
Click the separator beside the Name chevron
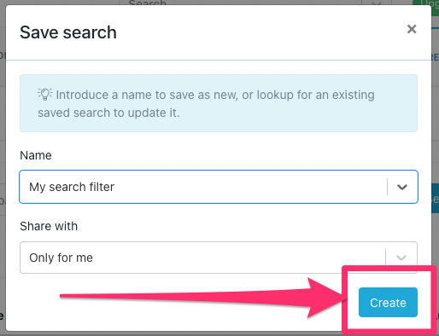[388, 187]
